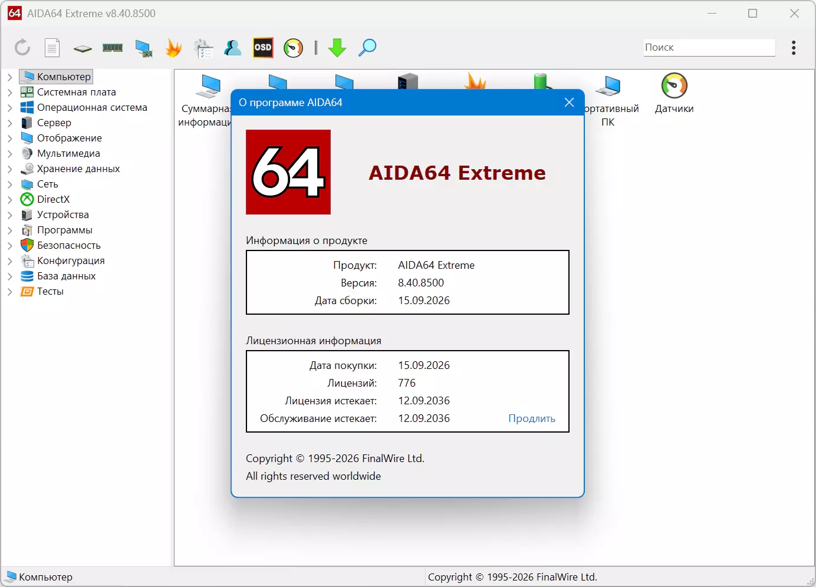Image resolution: width=816 pixels, height=587 pixels.
Task: Click the Продлить link in the license section
Action: 532,418
